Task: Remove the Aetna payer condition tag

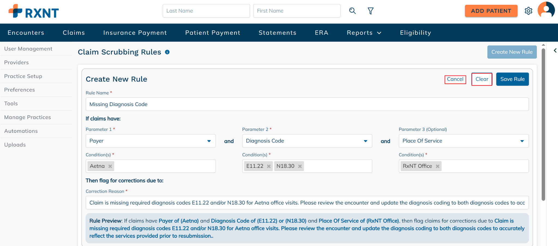Action: coord(110,166)
